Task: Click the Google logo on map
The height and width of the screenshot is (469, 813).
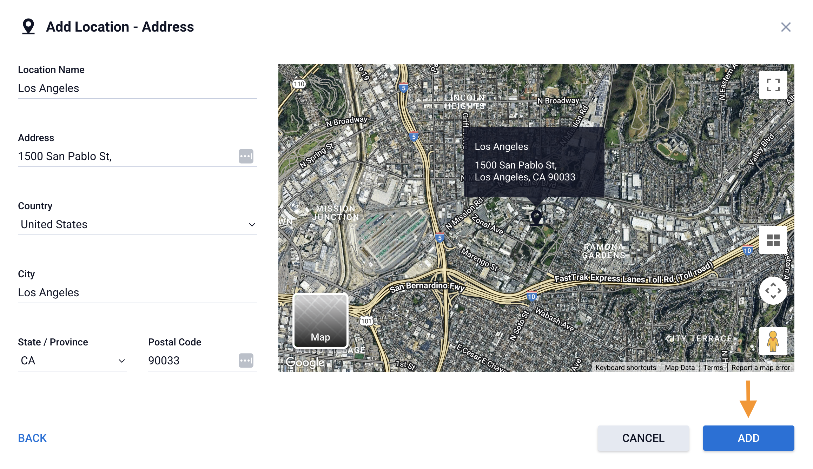Action: pos(305,362)
